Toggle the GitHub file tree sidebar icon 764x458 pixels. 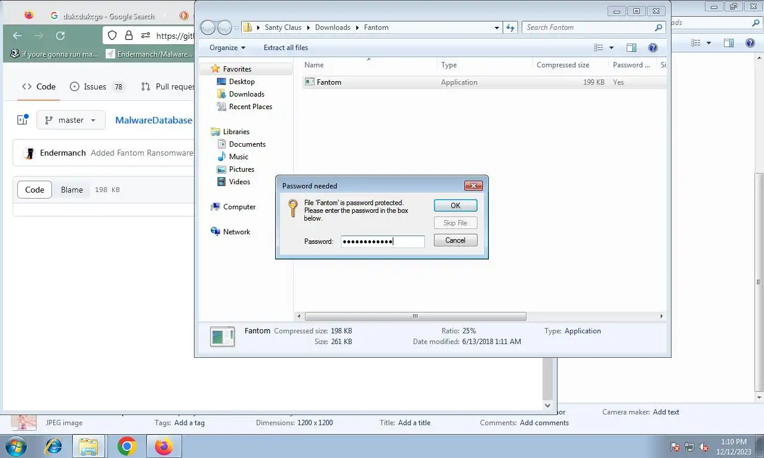23,120
